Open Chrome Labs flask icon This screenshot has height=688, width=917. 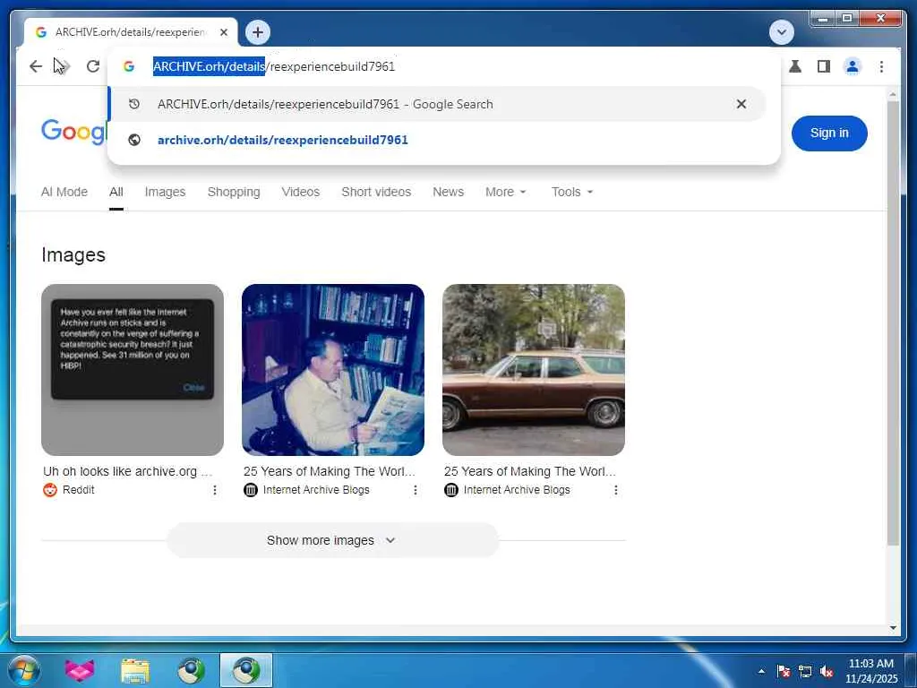pyautogui.click(x=795, y=66)
